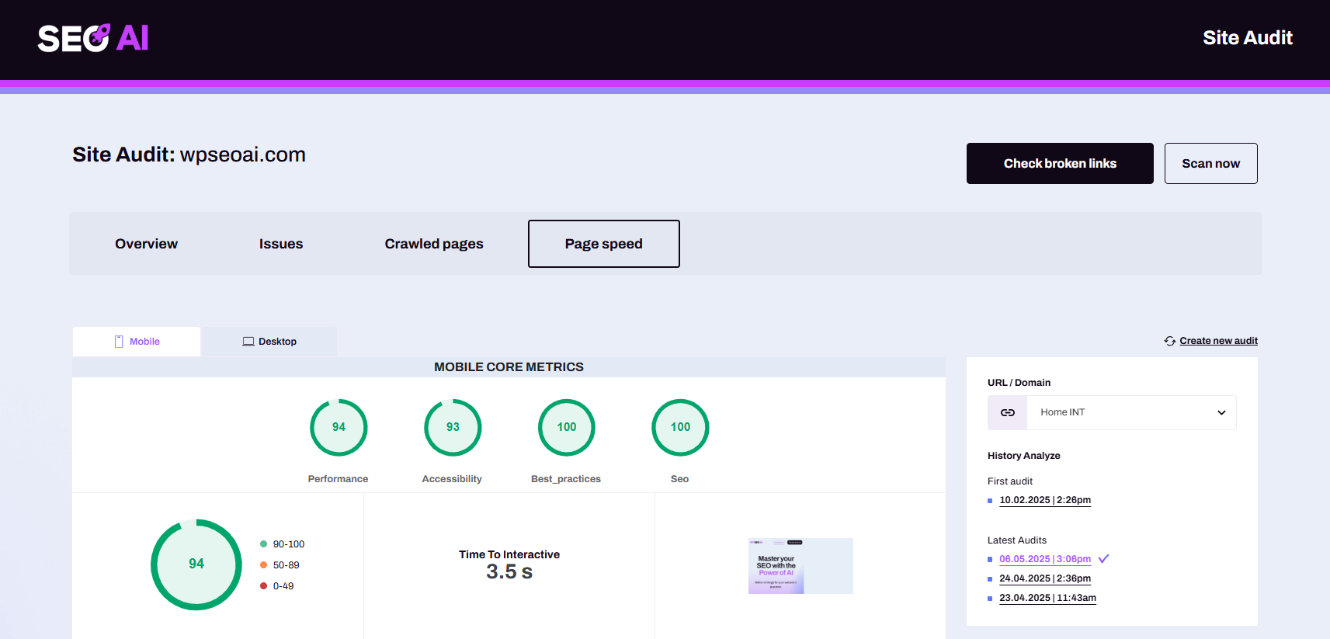The width and height of the screenshot is (1330, 639).
Task: Click the First audit label
Action: click(x=1009, y=481)
